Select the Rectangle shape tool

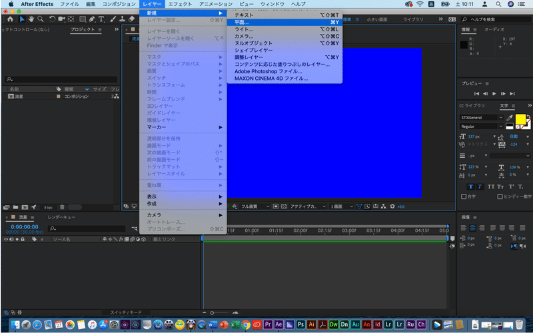[82, 19]
